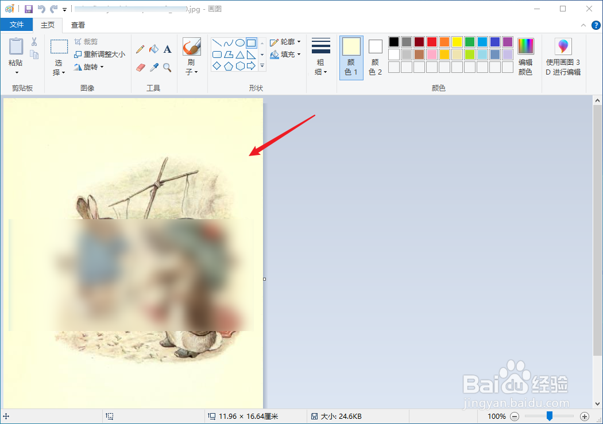Choose the Polygon shape
603x424 pixels.
point(229,55)
